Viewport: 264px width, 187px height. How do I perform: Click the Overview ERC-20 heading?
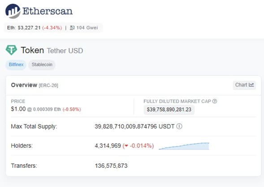[35, 85]
